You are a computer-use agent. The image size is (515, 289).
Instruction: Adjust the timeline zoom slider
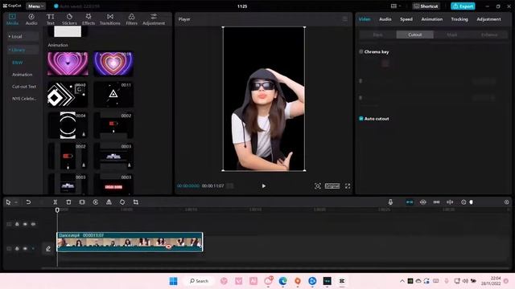[471, 202]
